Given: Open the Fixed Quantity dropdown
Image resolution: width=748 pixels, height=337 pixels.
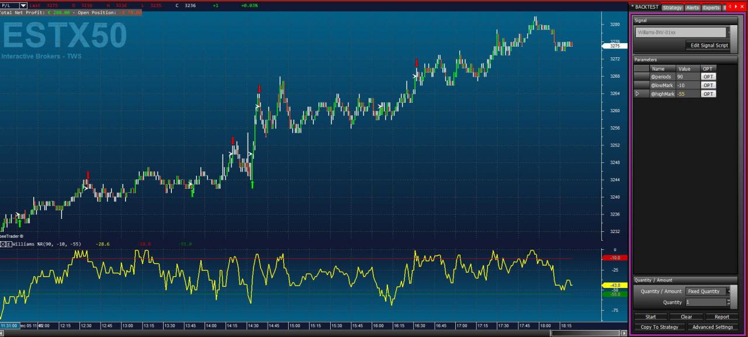Looking at the screenshot, I should pyautogui.click(x=728, y=291).
